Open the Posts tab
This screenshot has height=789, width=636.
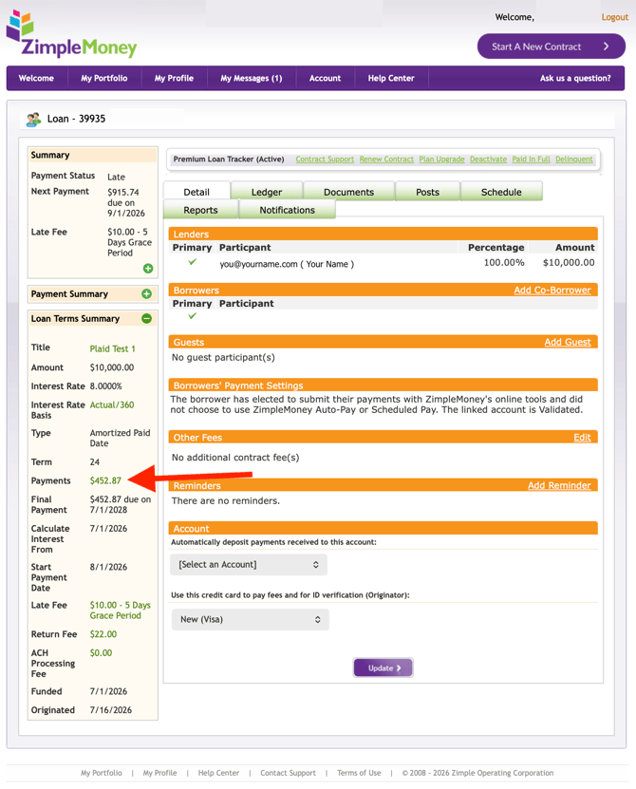pyautogui.click(x=428, y=192)
